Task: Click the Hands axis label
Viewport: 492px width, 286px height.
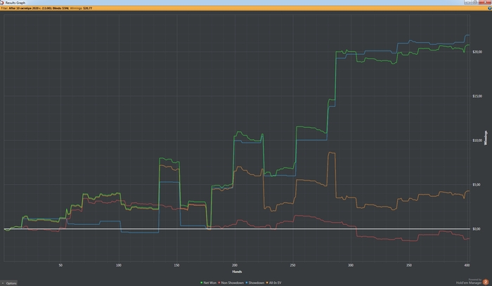Action: (x=237, y=271)
